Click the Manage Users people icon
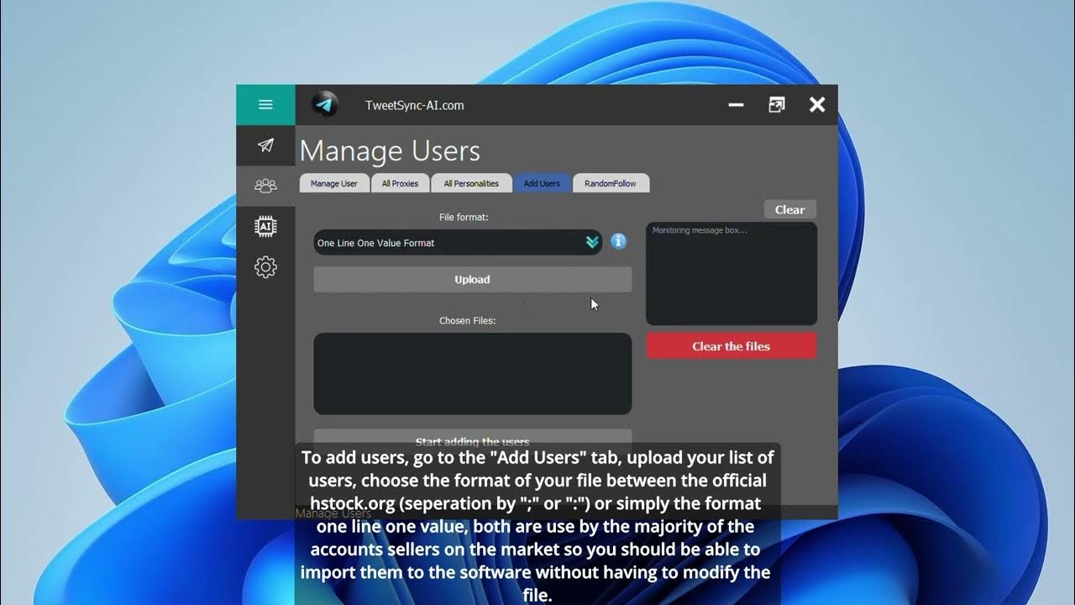The image size is (1075, 605). tap(265, 186)
